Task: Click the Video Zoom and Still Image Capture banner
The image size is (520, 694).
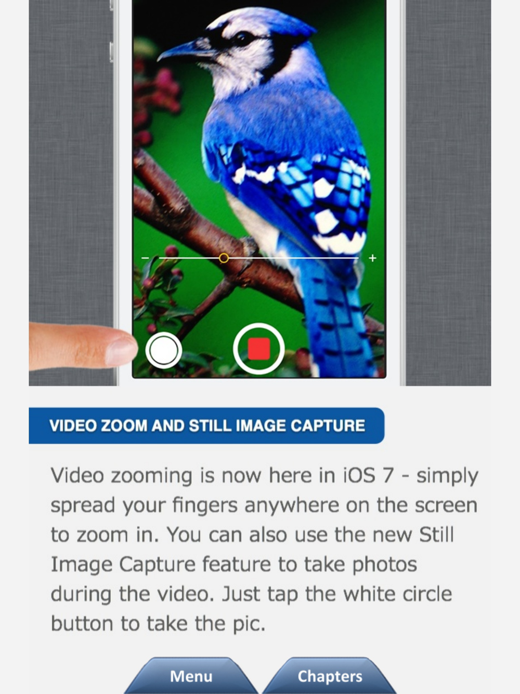Action: click(x=206, y=425)
